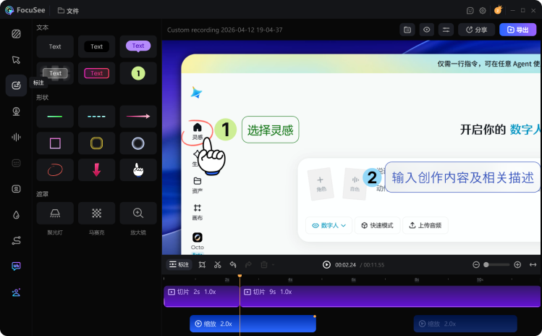The height and width of the screenshot is (336, 542).
Task: Toggle fit-timeline-width arrow icon
Action: click(533, 265)
